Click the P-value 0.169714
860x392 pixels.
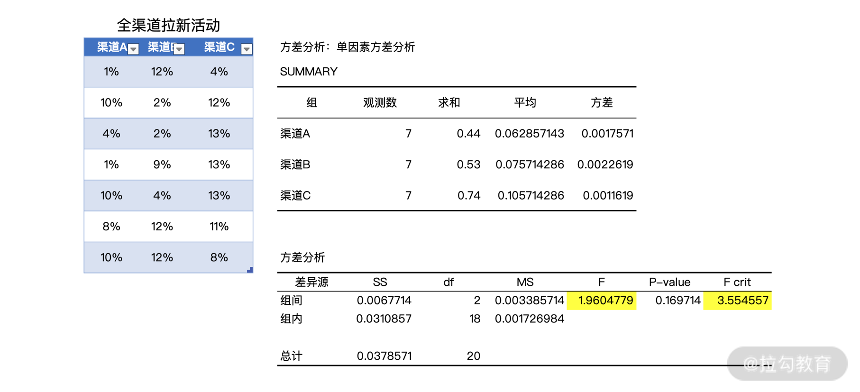678,300
